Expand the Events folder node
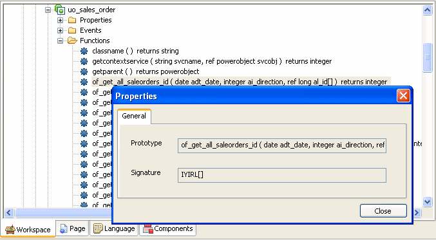436x240 pixels. pyautogui.click(x=60, y=30)
